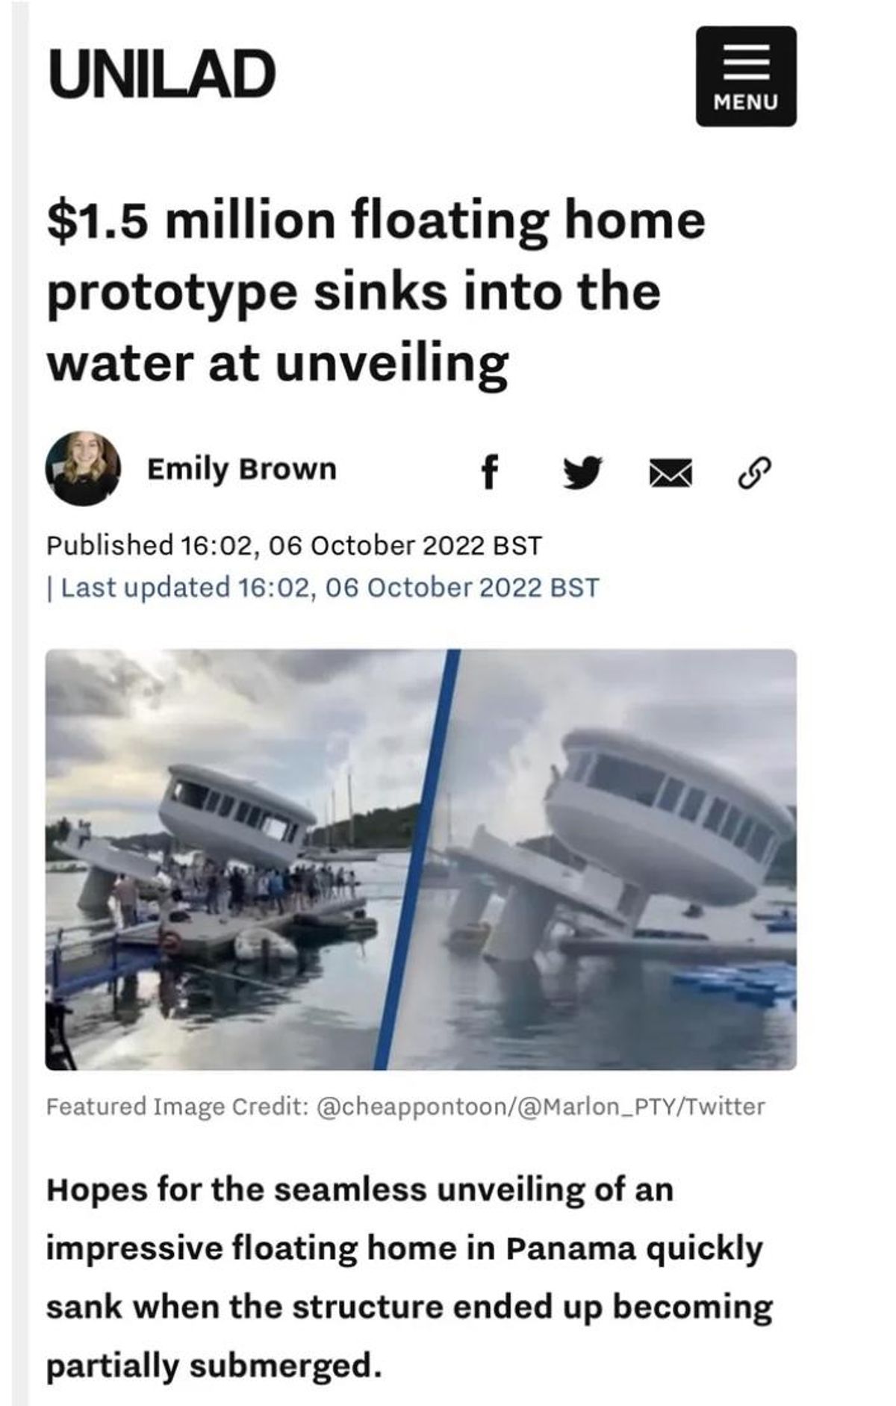
Task: View right photo of tilted floating home
Action: 597,859
